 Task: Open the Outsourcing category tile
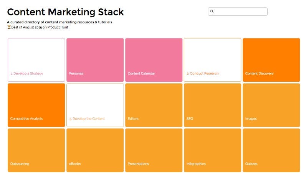pyautogui.click(x=36, y=150)
